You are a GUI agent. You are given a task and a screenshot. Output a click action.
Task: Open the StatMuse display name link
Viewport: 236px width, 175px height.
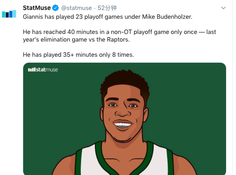[x=37, y=8]
